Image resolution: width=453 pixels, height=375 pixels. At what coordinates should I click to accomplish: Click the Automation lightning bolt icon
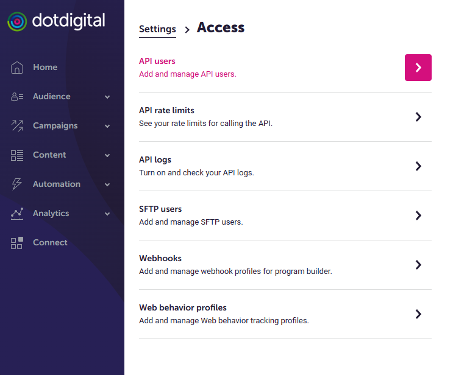pos(16,184)
